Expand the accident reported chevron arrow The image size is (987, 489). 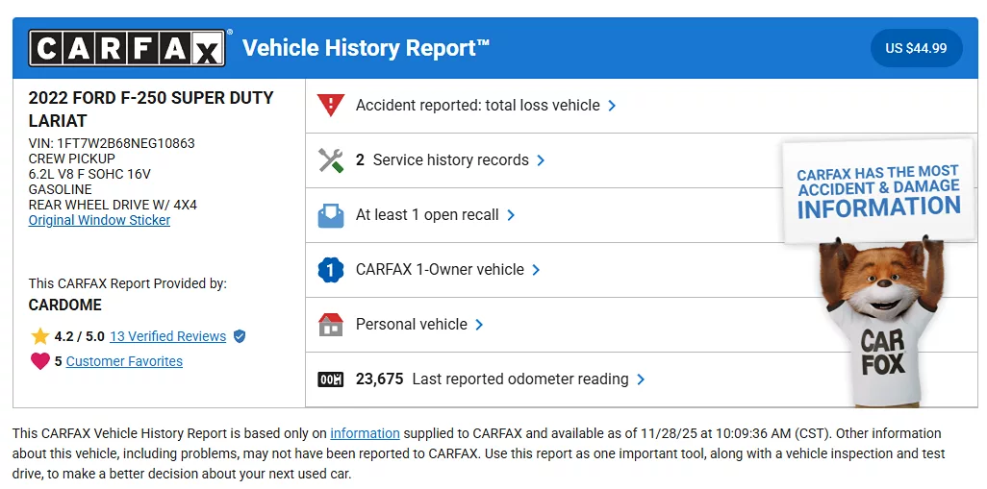[x=613, y=106]
